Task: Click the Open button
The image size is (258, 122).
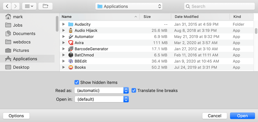Action: [242, 116]
